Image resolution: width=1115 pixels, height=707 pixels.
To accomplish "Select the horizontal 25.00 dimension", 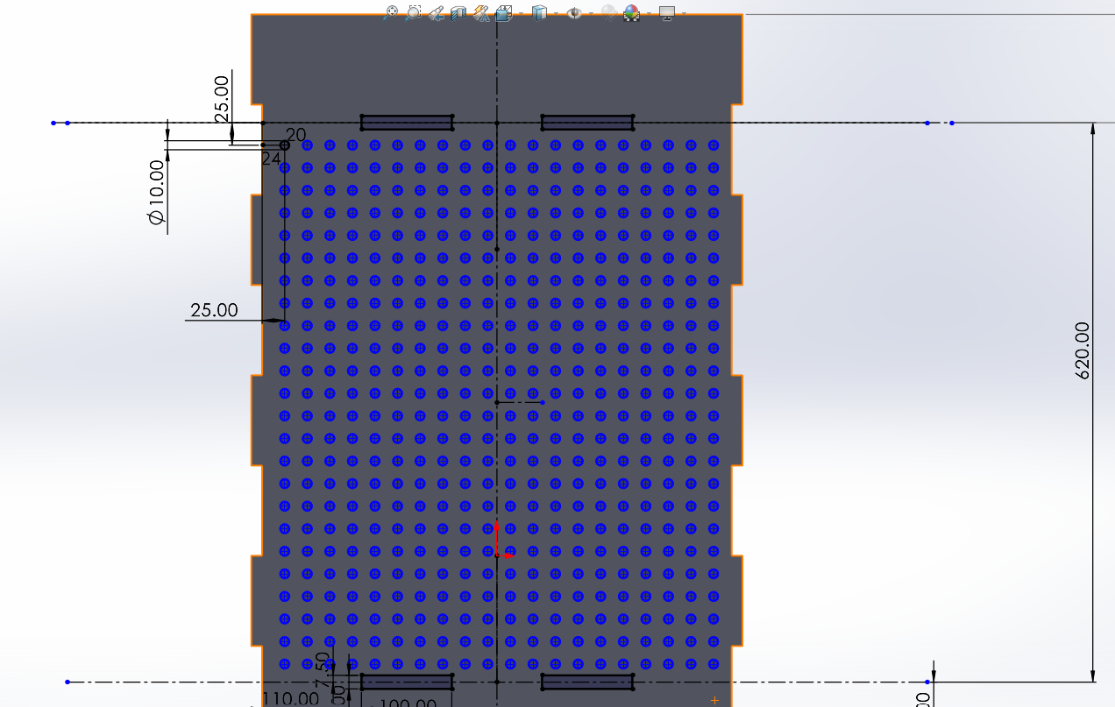I will pyautogui.click(x=214, y=310).
